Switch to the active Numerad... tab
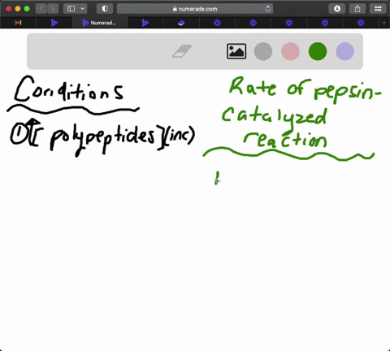The image size is (390, 351). [x=100, y=23]
